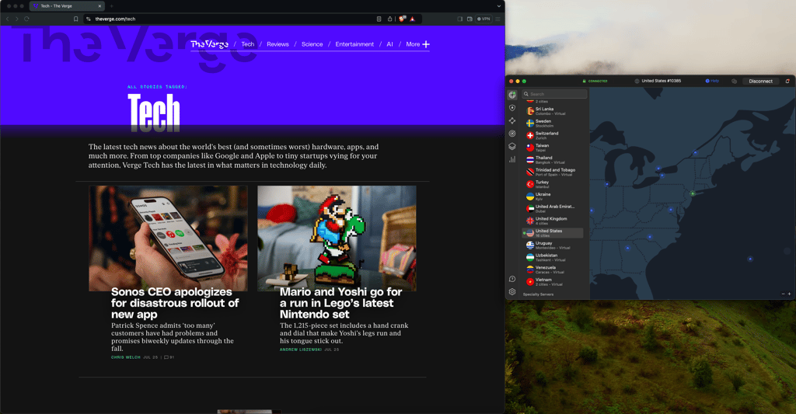Open the stacked layers icon in NordVPN sidebar
The width and height of the screenshot is (796, 414).
tap(512, 146)
